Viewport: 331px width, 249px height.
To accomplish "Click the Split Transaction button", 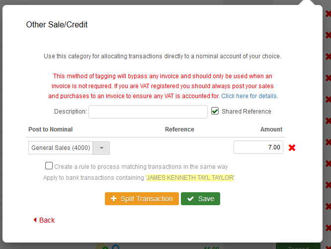I will [x=142, y=199].
